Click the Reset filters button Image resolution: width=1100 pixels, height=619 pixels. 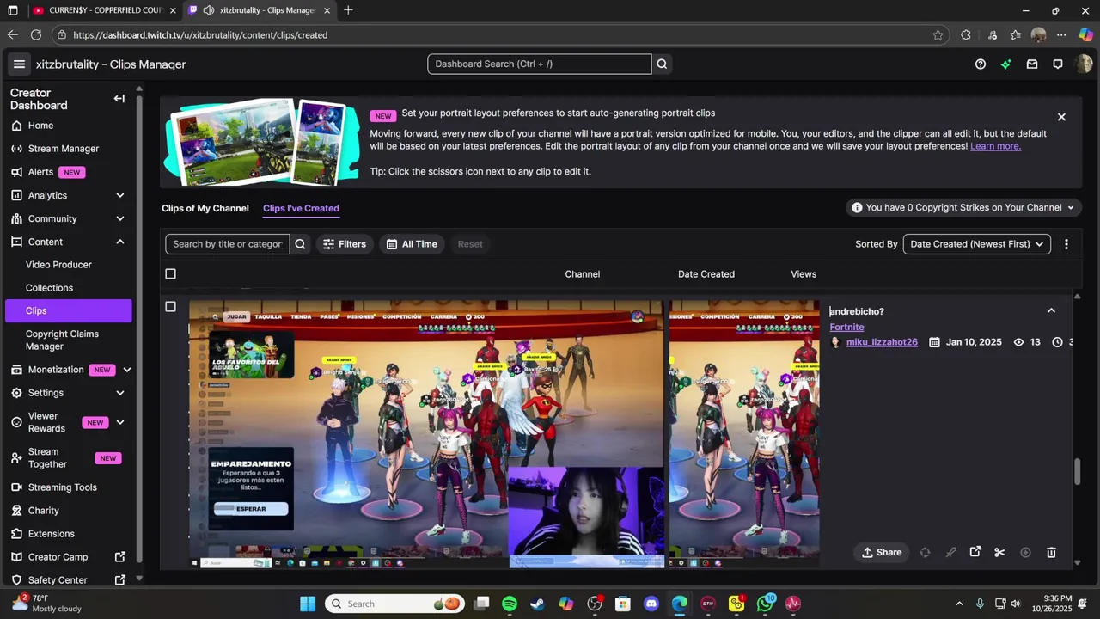470,244
